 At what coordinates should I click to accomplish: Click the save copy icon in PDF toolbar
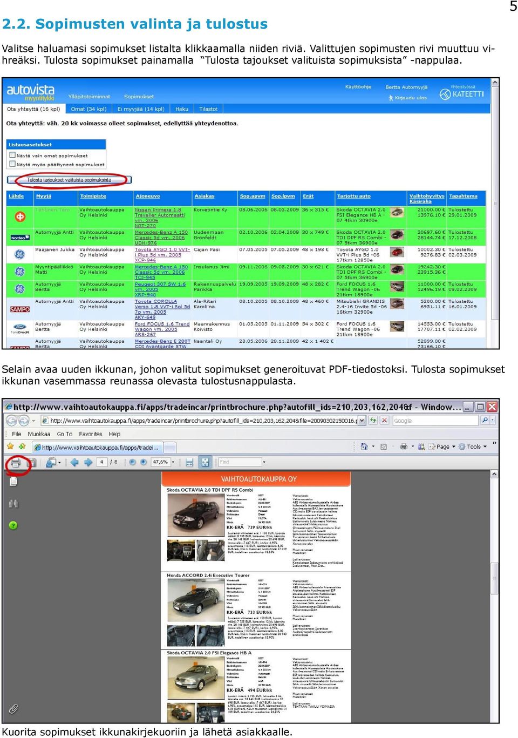32,463
